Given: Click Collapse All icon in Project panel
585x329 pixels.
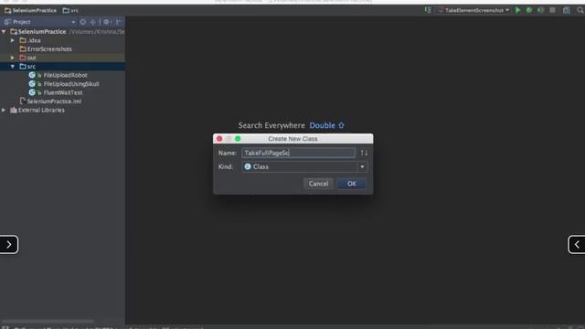Looking at the screenshot, I should [93, 22].
